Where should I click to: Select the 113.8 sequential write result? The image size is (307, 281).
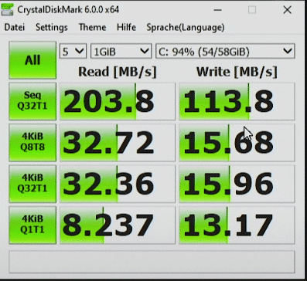237,101
